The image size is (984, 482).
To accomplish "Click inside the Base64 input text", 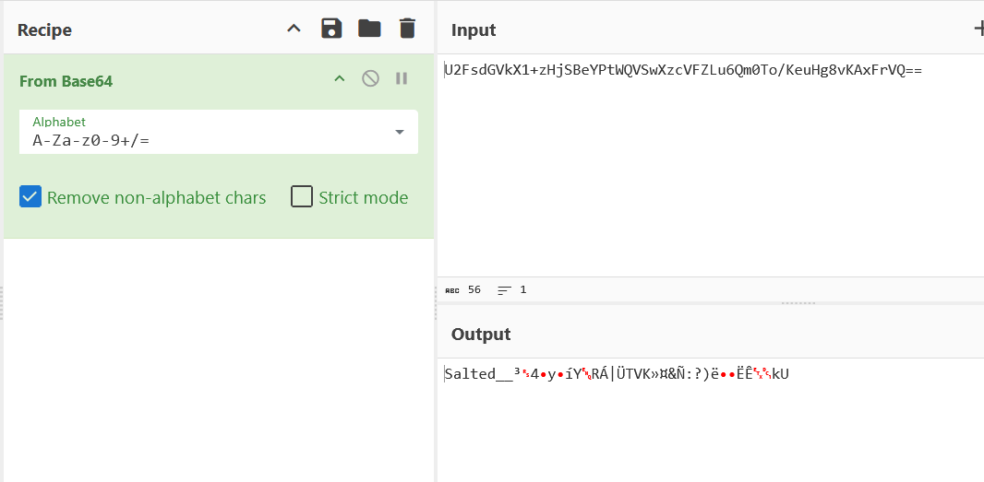I will [x=683, y=70].
